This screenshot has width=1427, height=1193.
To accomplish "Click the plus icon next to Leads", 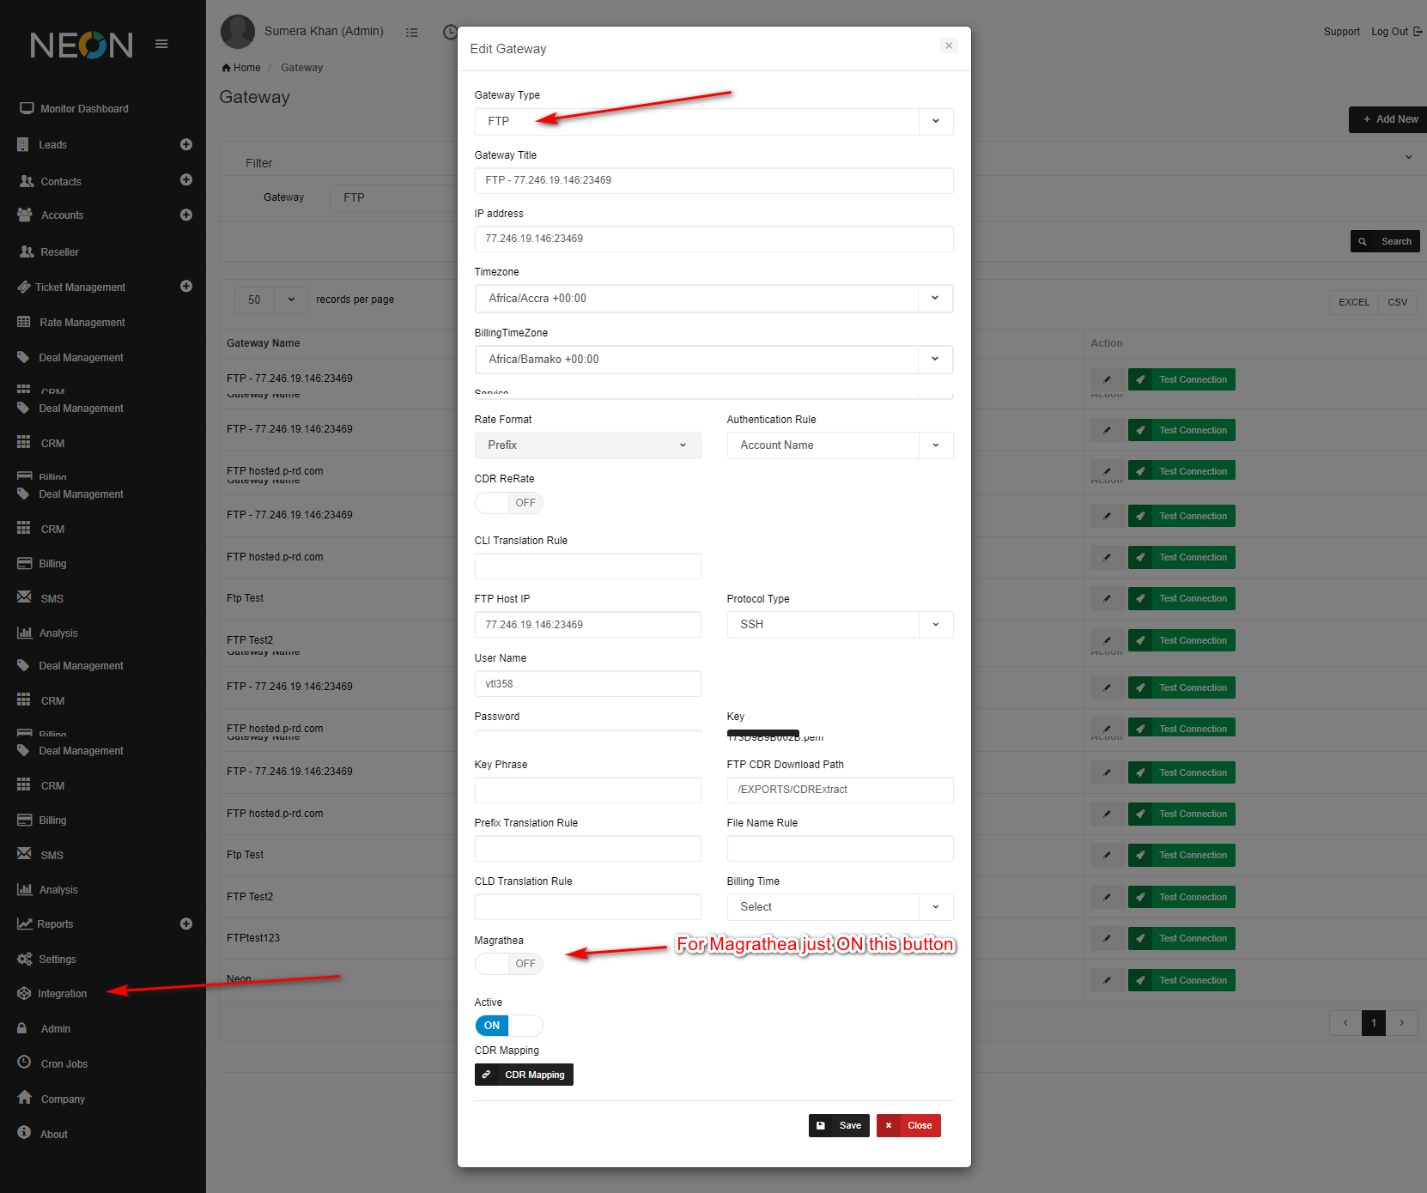I will point(186,145).
